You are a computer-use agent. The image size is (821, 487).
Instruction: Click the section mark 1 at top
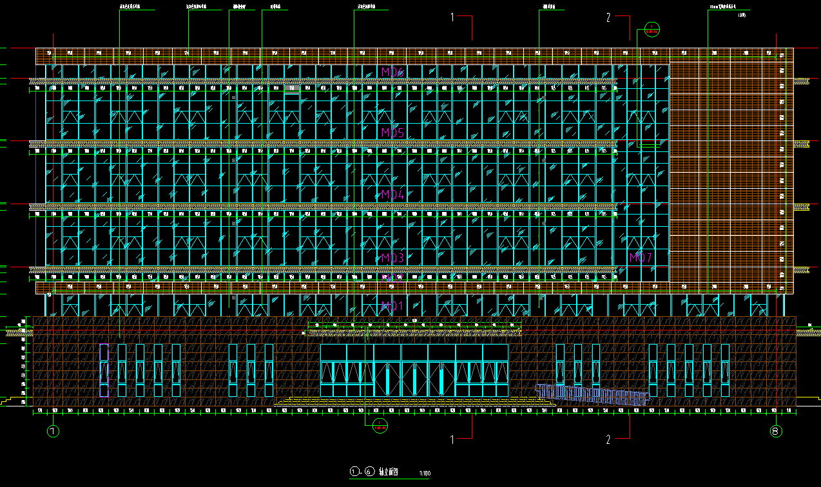pos(452,17)
